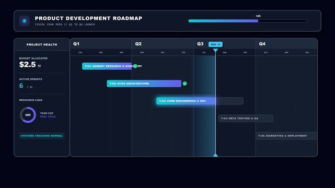Click the 60% resource load donut chart
Screen dimensions: 335x188
pyautogui.click(x=28, y=115)
